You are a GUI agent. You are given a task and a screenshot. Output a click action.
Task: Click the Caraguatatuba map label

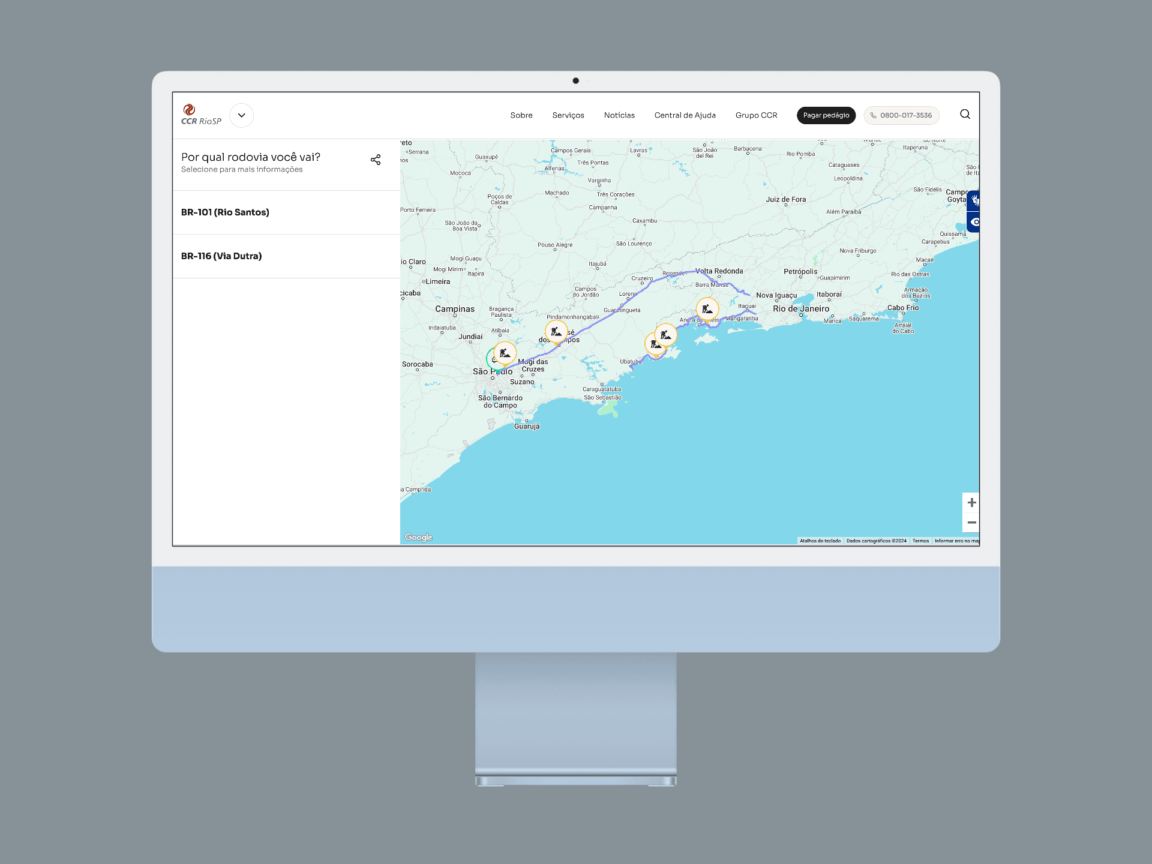coord(602,389)
